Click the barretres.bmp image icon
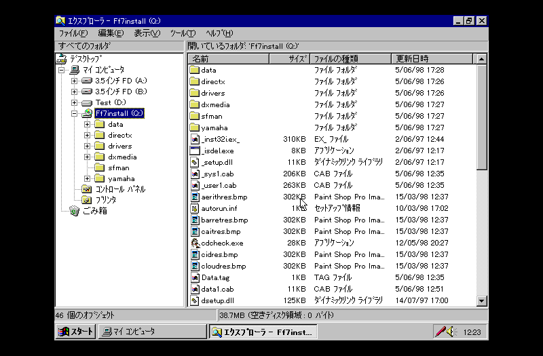 (195, 220)
